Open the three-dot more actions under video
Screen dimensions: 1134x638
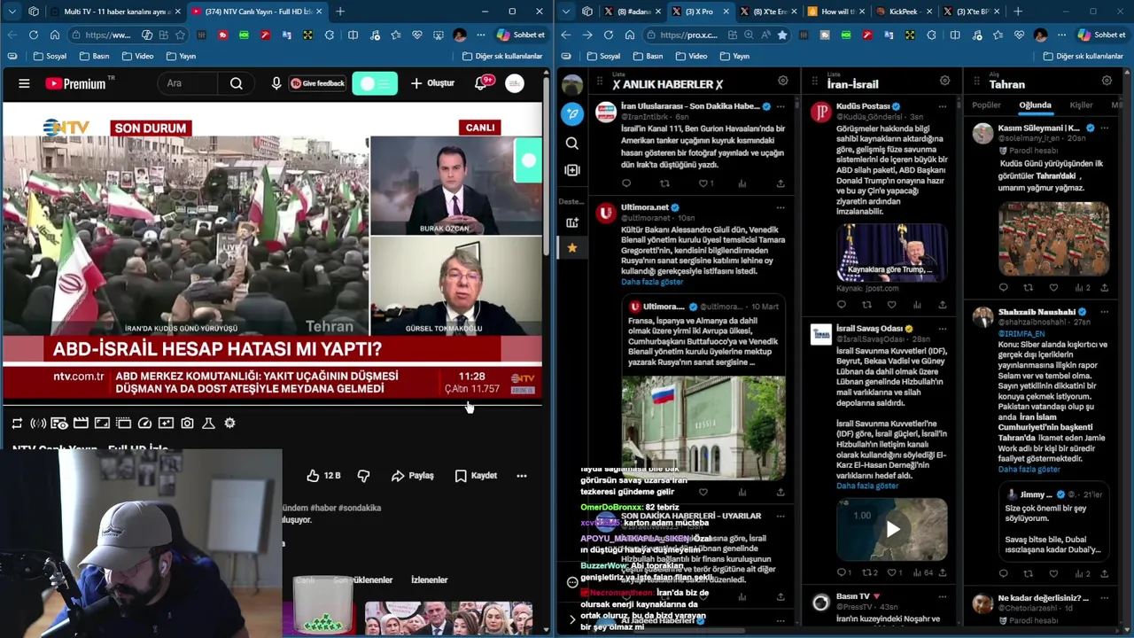click(522, 476)
